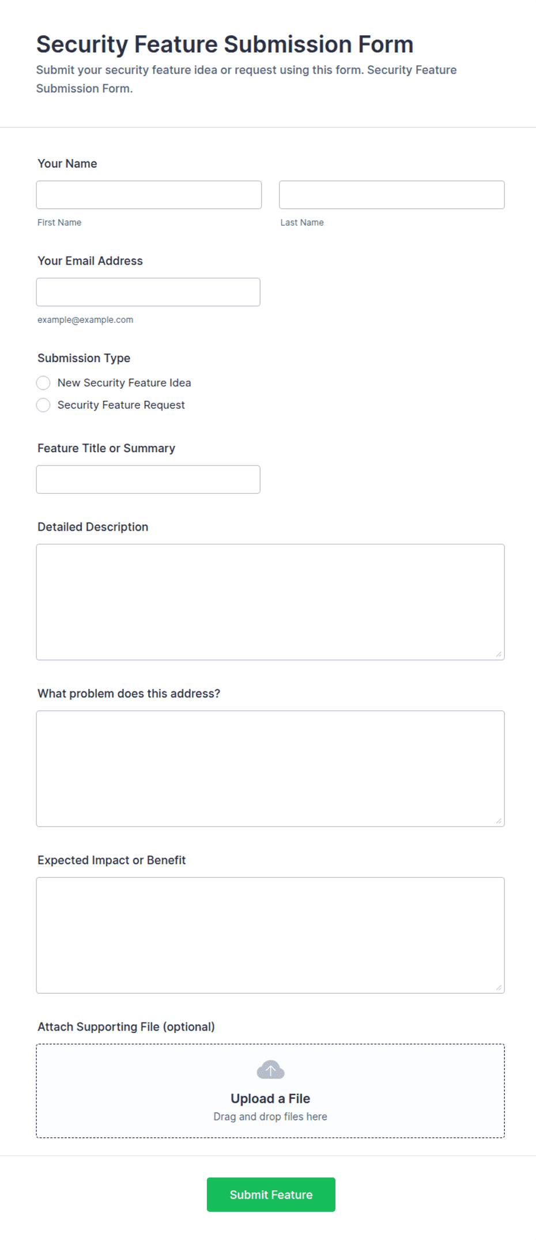Click the Submit Feature button
536x1240 pixels.
271,1194
